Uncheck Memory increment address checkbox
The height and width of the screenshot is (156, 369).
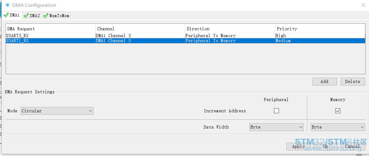point(338,111)
